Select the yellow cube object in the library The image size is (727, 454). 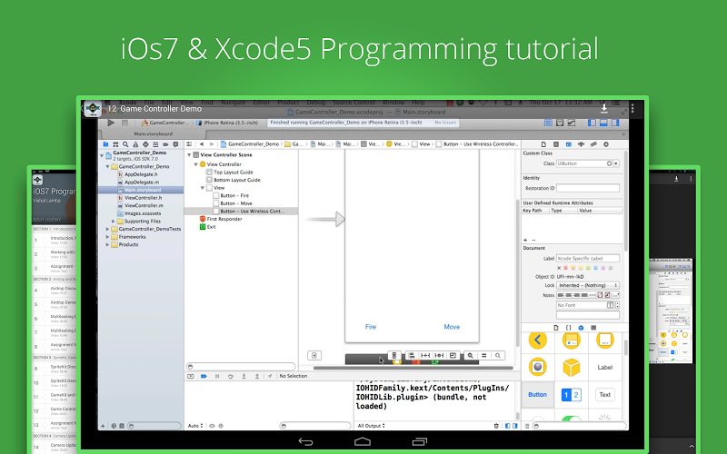(571, 367)
